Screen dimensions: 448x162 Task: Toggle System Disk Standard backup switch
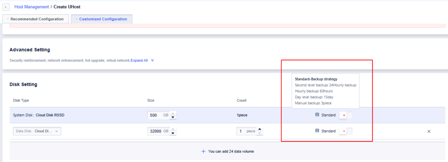tap(346, 115)
